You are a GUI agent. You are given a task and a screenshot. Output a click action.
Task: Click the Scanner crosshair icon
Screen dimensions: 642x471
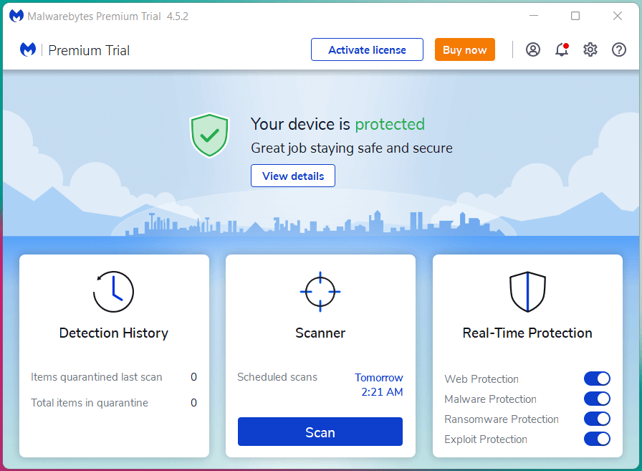click(x=320, y=292)
